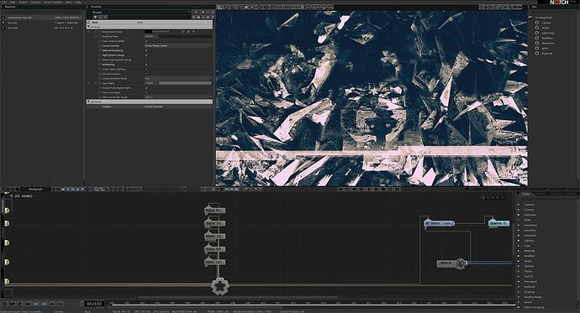
Task: Select the Color Correction post-effect node
Action: coord(215,262)
